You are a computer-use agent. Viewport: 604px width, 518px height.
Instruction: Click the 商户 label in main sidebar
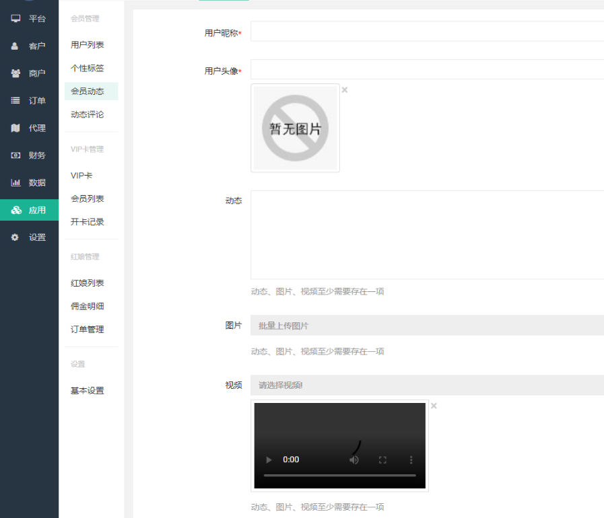(x=37, y=73)
